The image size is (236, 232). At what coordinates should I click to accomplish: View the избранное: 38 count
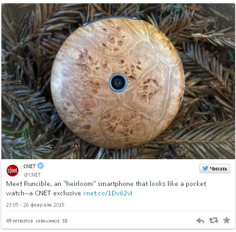click(52, 221)
